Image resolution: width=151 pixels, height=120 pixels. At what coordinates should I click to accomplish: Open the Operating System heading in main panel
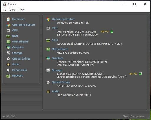tap(63, 19)
